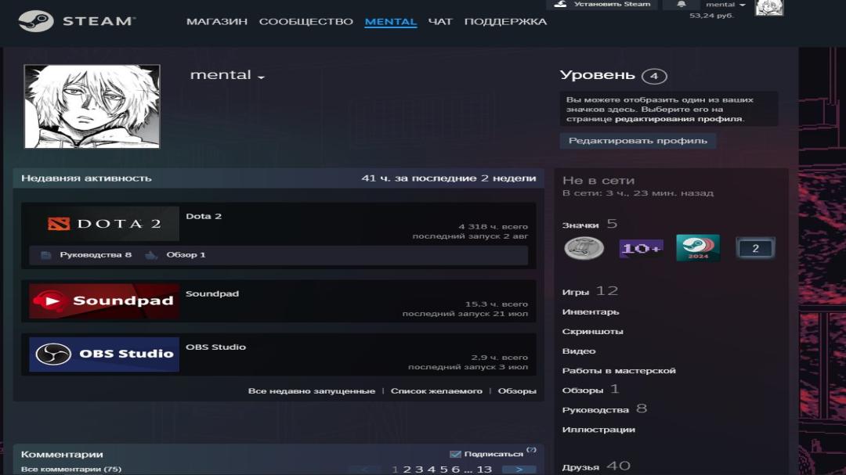Open the Значки 5 badges link

pyautogui.click(x=590, y=224)
